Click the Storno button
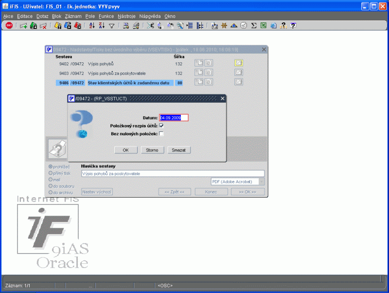The height and width of the screenshot is (293, 389). (x=152, y=150)
